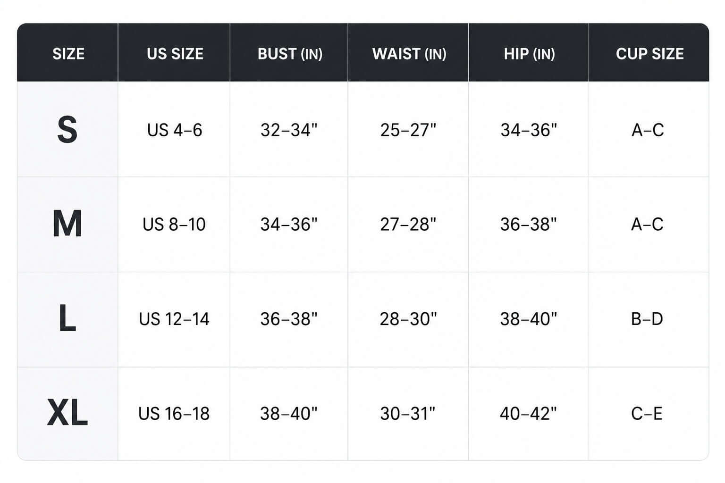725x483 pixels.
Task: Click the US SIZE column header
Action: 175,53
